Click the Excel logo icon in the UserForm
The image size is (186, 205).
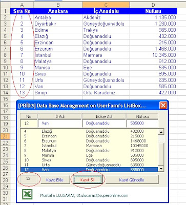[27, 194]
